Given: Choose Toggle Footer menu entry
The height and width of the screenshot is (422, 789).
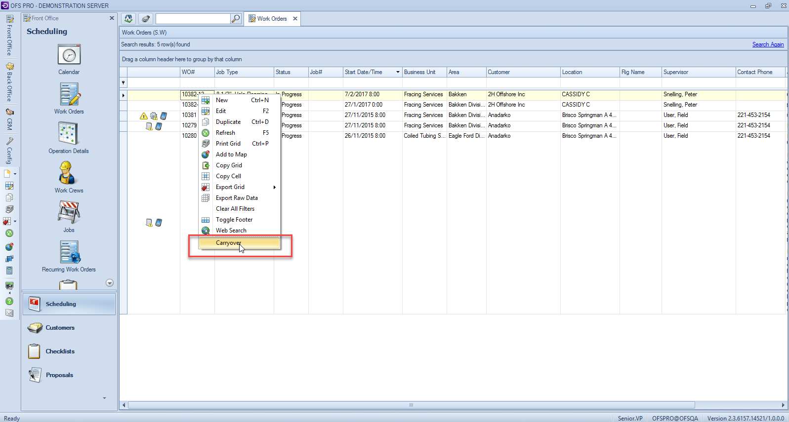Looking at the screenshot, I should click(x=239, y=220).
